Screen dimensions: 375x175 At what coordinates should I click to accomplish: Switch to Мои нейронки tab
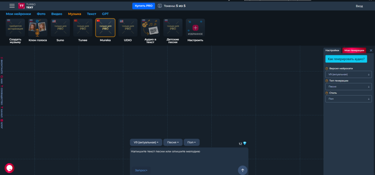click(x=18, y=14)
